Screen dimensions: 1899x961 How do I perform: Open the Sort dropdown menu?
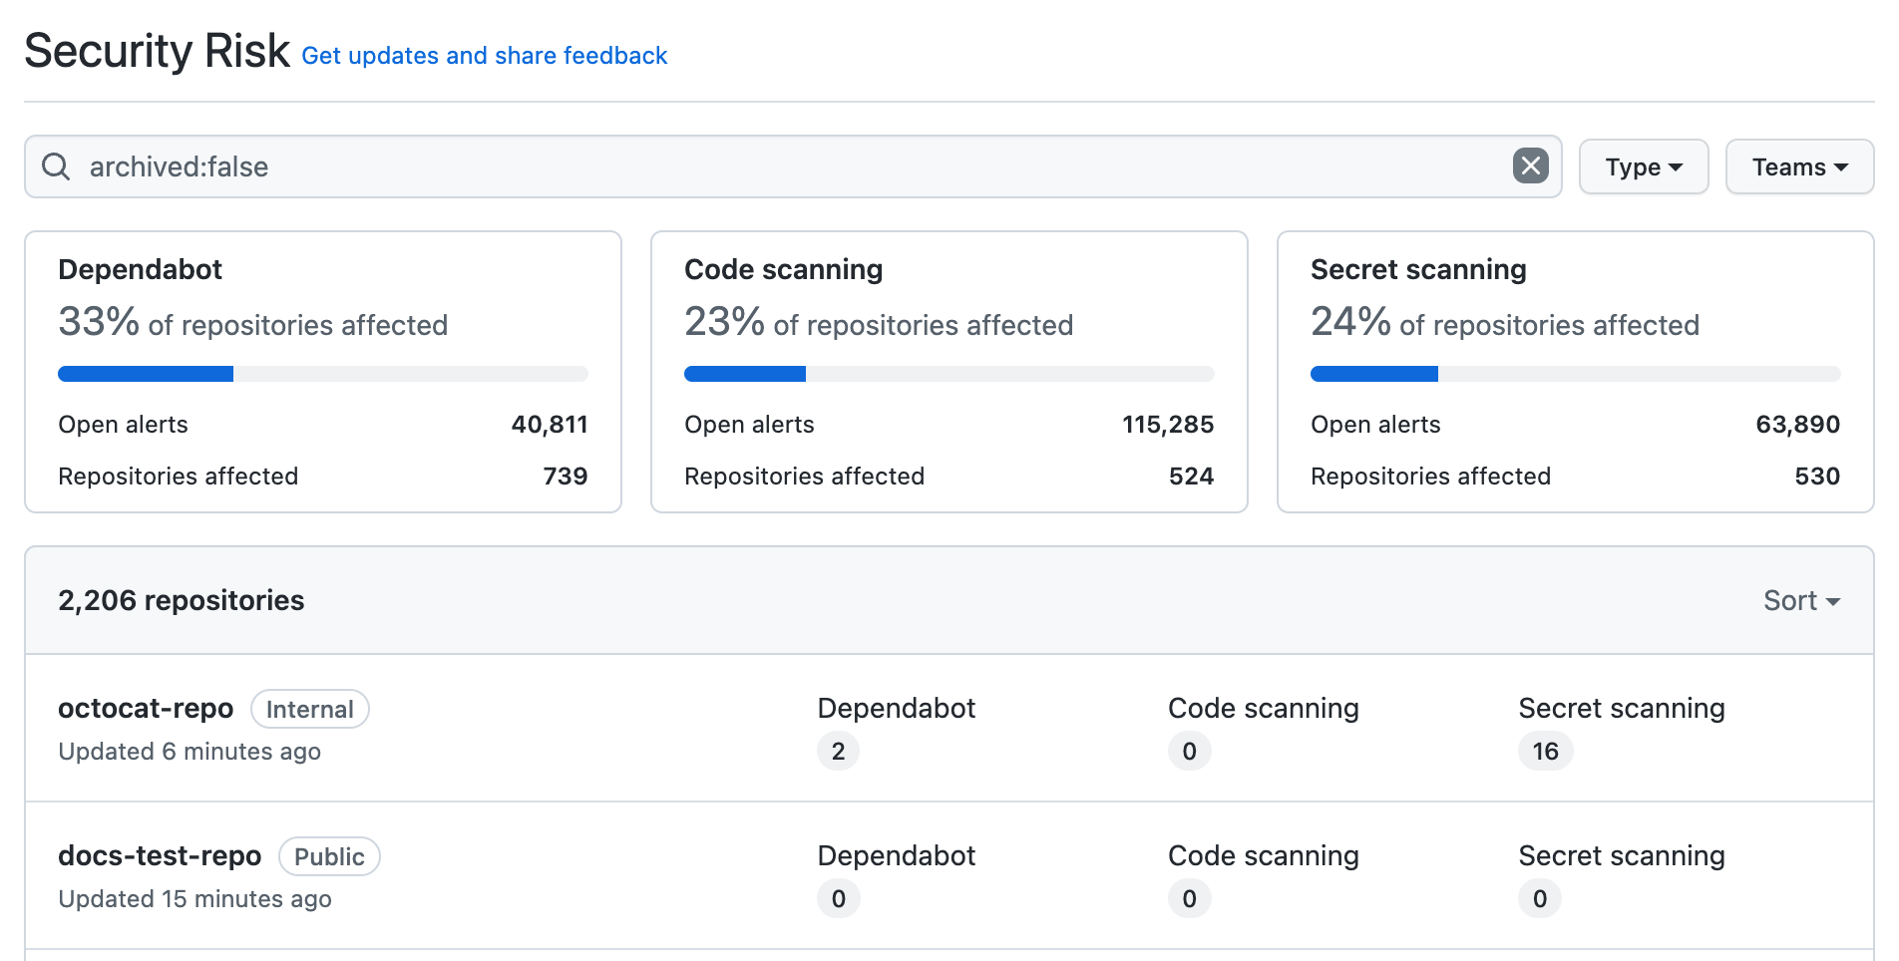(x=1801, y=600)
